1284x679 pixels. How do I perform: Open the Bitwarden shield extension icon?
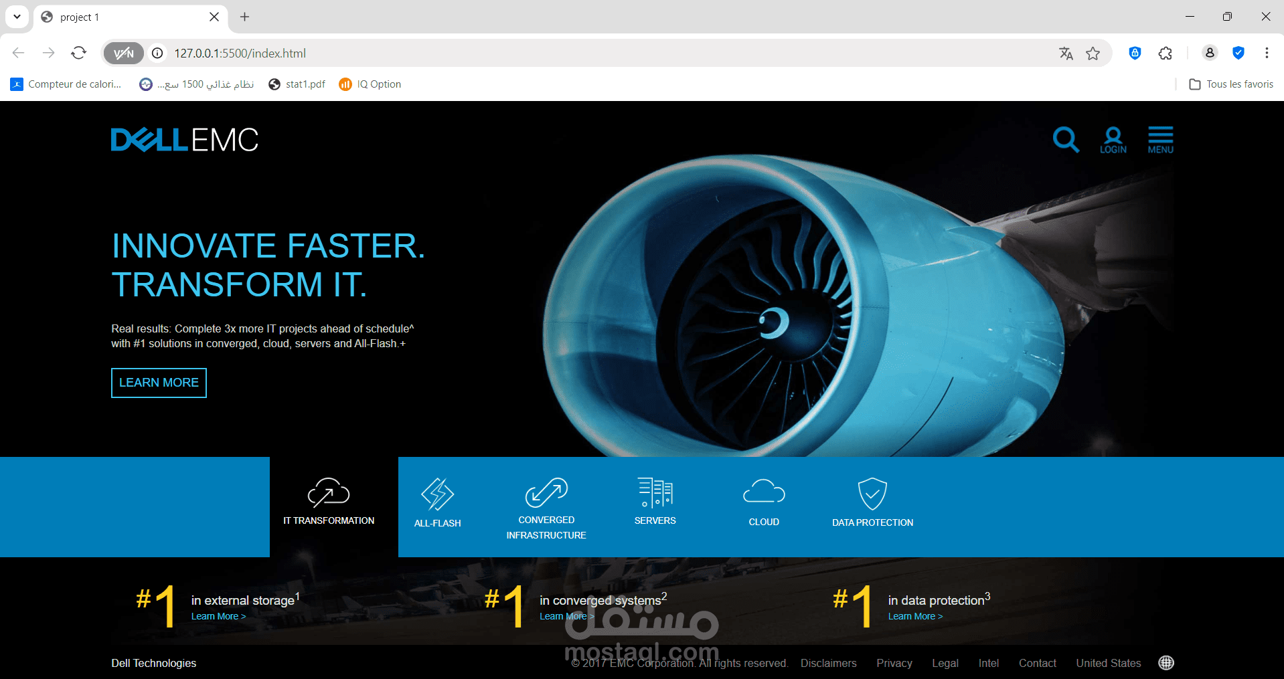point(1135,53)
